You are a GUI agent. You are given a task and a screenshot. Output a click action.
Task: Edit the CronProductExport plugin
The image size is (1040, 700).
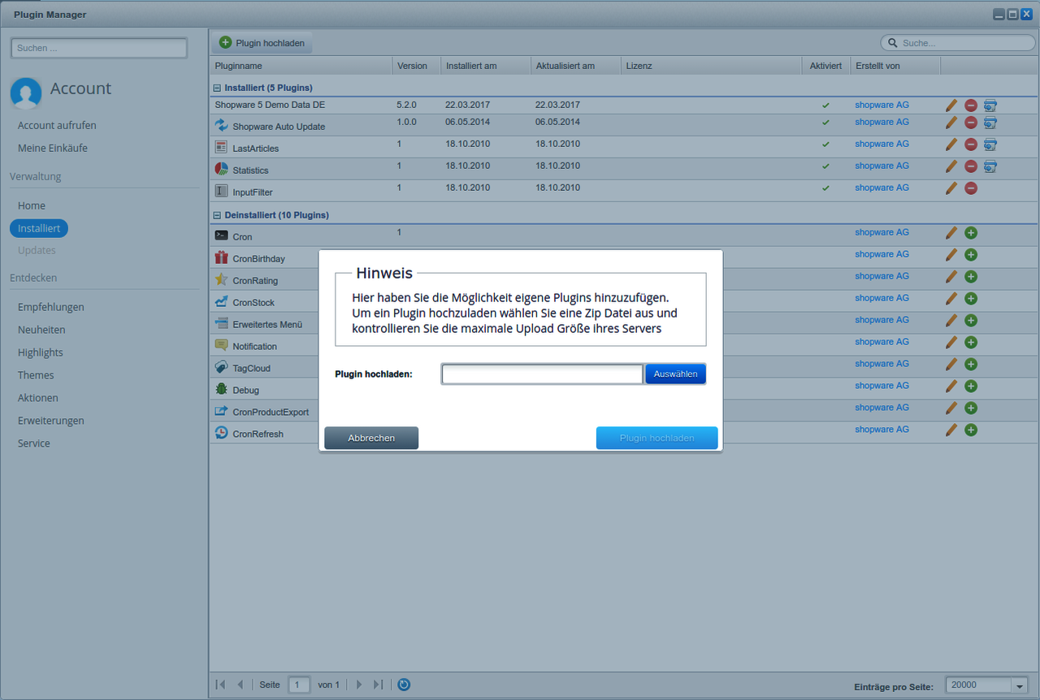(x=951, y=408)
